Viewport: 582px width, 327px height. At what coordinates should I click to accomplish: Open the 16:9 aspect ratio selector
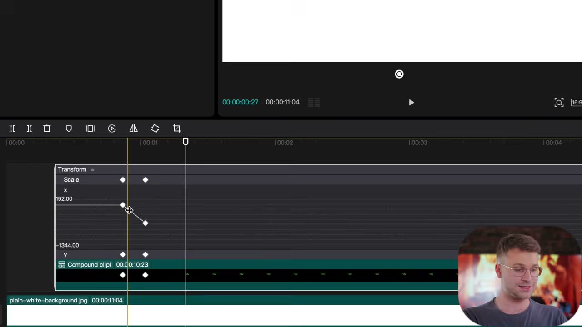[577, 103]
